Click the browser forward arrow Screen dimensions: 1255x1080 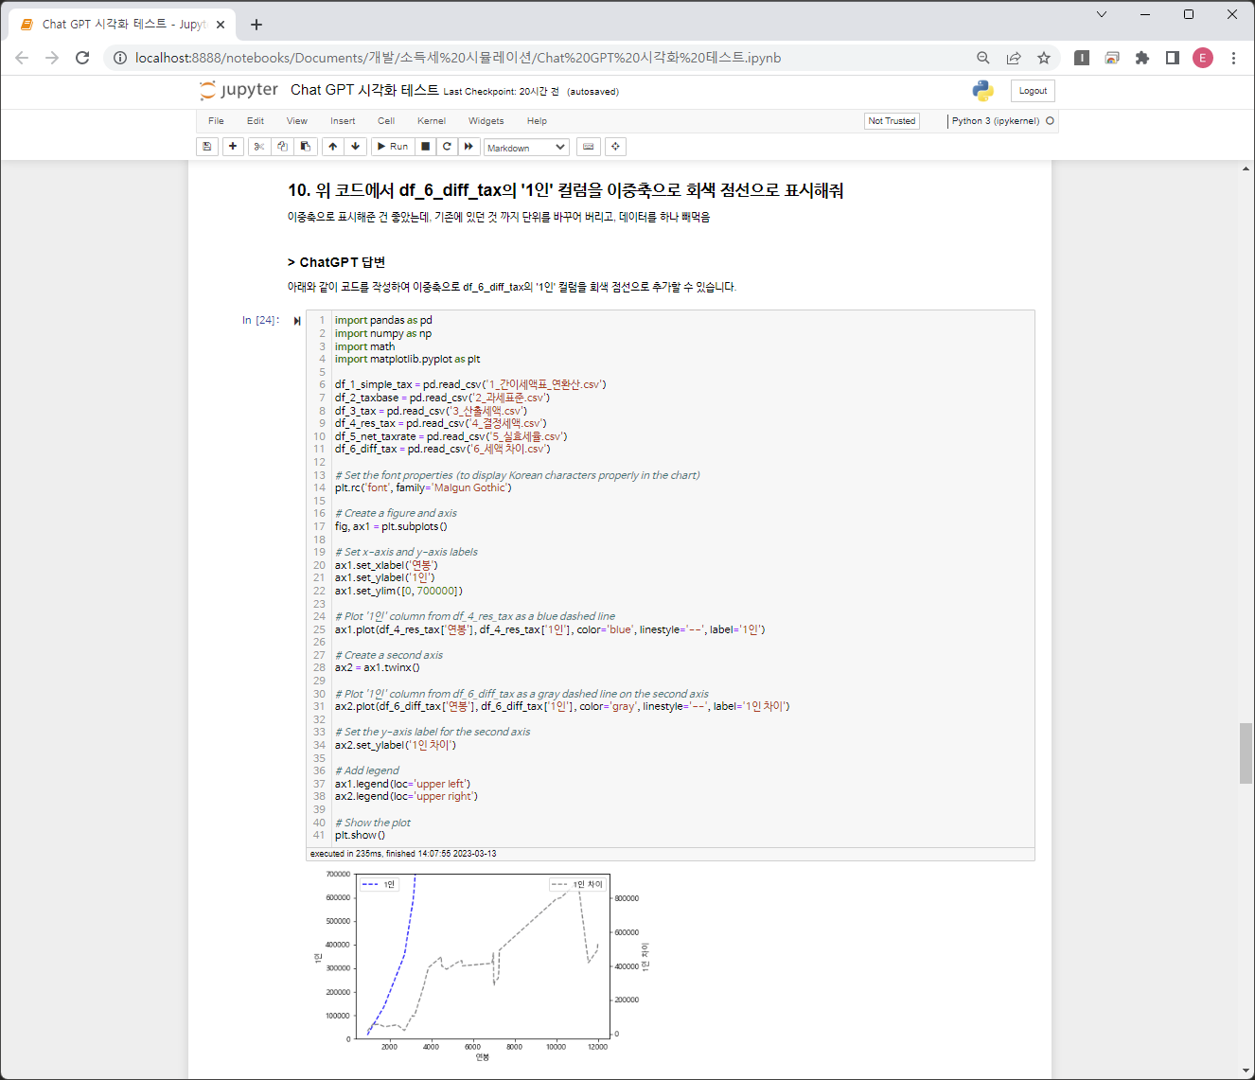(52, 58)
